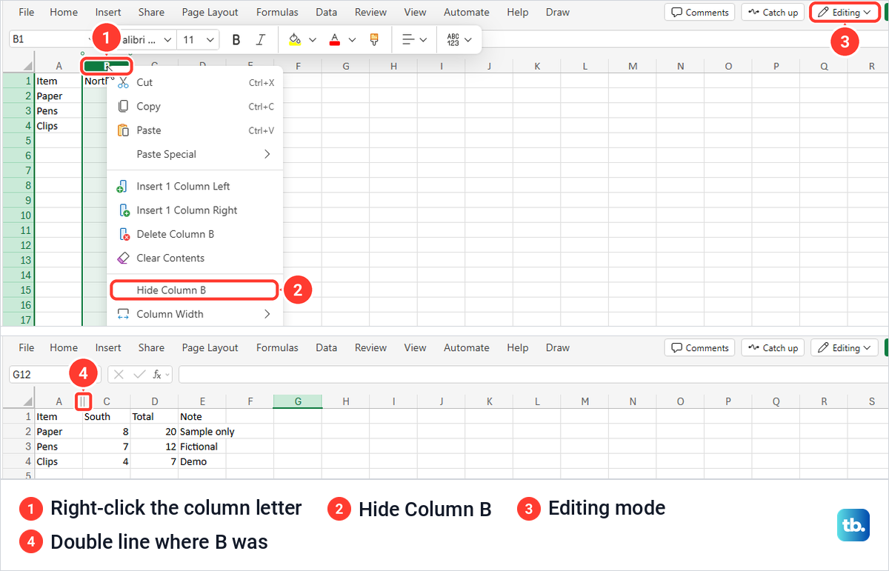
Task: Open the Formulas tab in upper ribbon
Action: pos(277,13)
